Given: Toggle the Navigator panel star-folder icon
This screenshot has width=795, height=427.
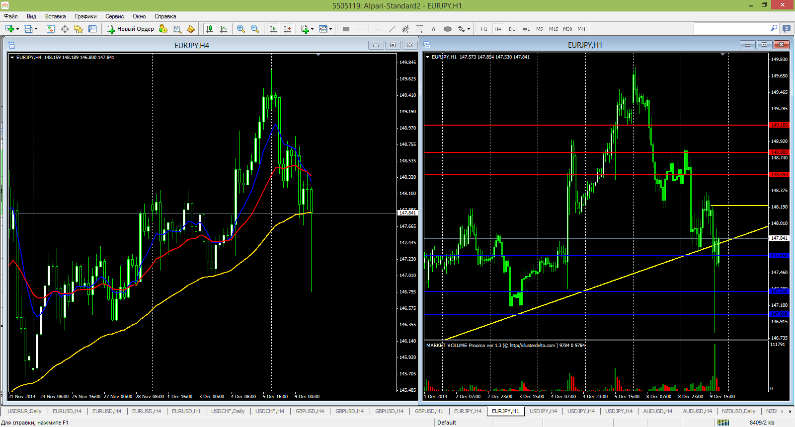Looking at the screenshot, I should [x=79, y=29].
